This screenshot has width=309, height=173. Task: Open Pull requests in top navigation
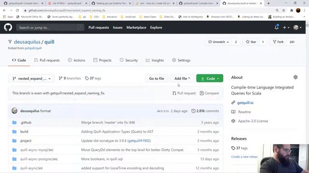tap(98, 28)
